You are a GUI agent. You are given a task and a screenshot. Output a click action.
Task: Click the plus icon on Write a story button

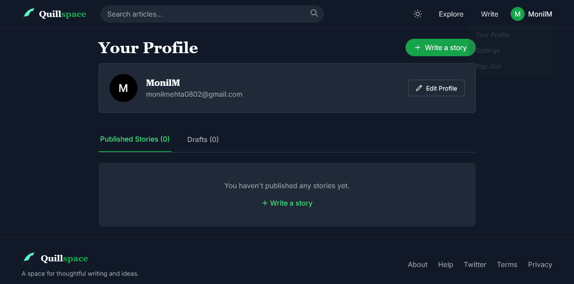point(418,47)
